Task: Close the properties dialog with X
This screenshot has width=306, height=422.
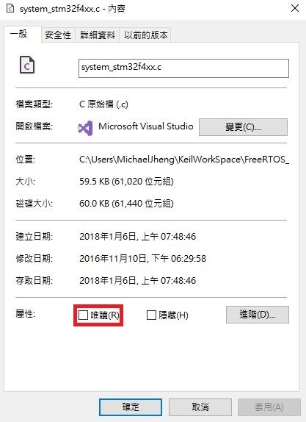Action: point(295,8)
